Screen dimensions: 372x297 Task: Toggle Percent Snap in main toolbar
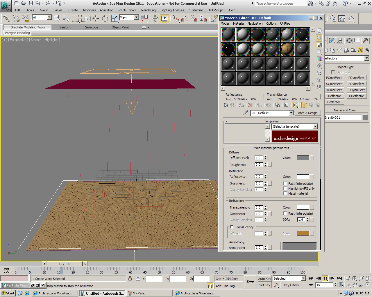[x=194, y=19]
